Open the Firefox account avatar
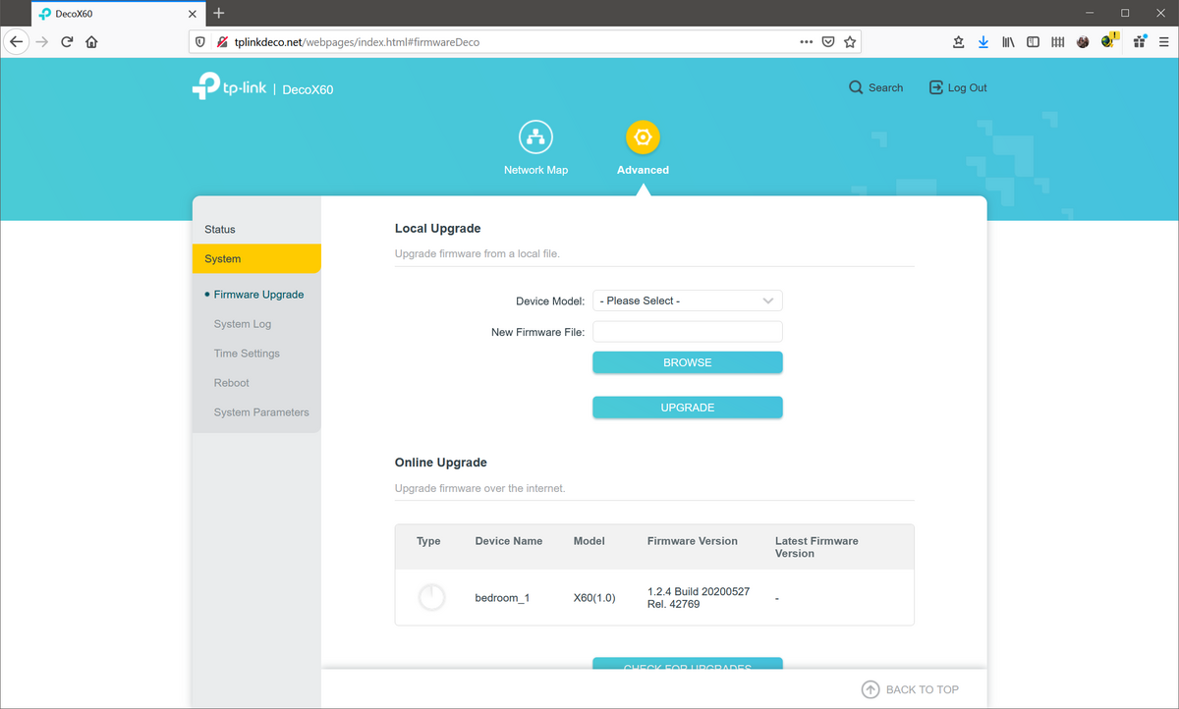The image size is (1179, 709). [x=1083, y=42]
